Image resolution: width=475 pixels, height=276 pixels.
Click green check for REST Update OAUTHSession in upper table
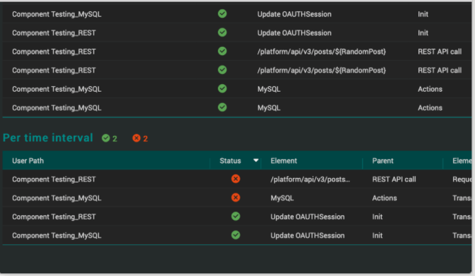click(x=222, y=32)
